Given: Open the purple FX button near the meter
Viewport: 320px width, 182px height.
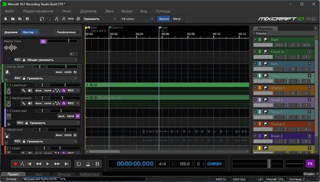Looking at the screenshot, I should (x=310, y=163).
